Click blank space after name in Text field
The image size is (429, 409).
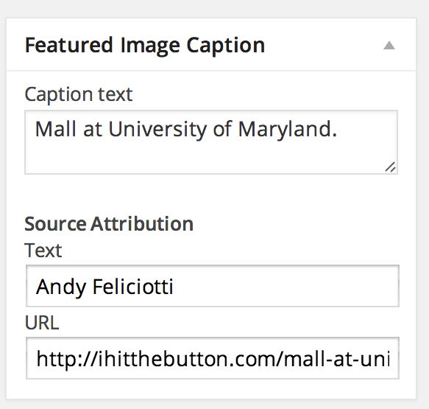coord(285,286)
